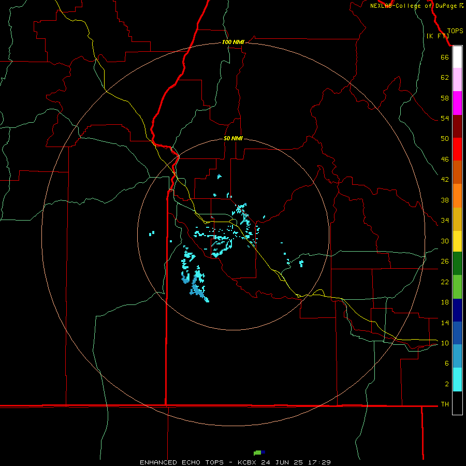Viewport: 466px width, 466px height.
Task: Choose the navy blue legend color band
Action: [x=457, y=310]
